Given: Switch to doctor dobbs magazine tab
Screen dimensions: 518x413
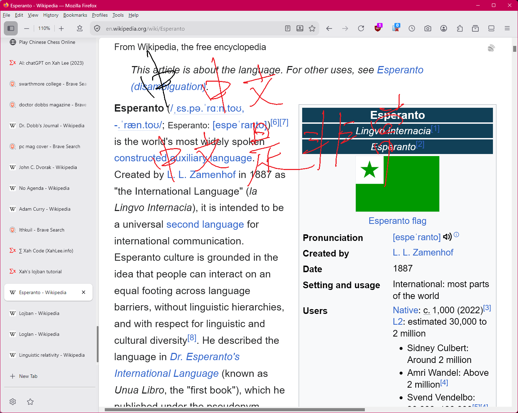Looking at the screenshot, I should pos(48,105).
